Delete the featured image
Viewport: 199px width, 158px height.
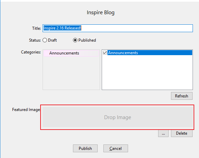(x=182, y=133)
